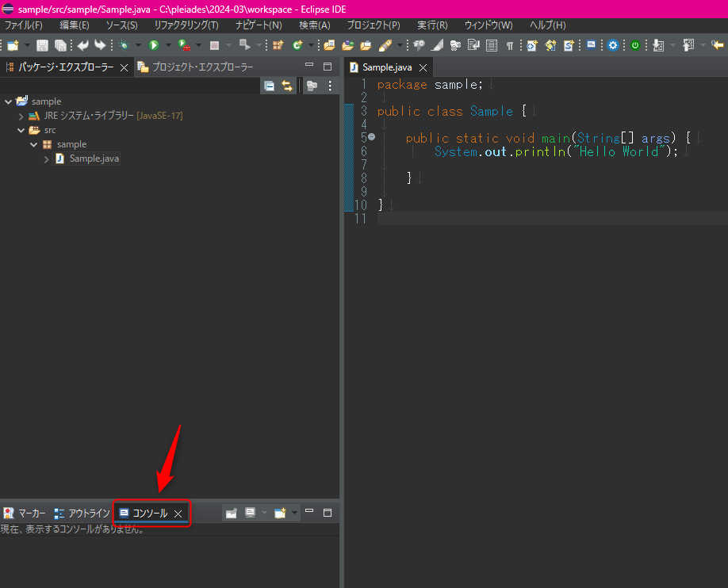Click the External Tools run icon
Screen dimensions: 728x588
(184, 45)
